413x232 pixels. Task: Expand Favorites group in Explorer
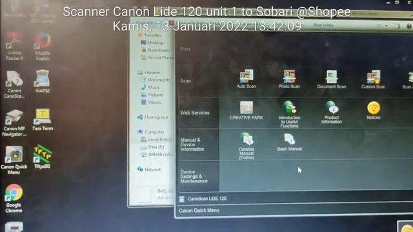click(149, 35)
